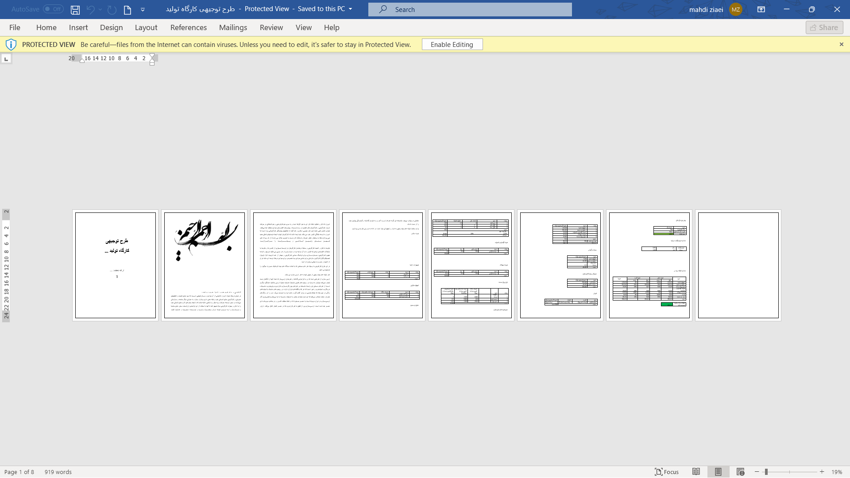Click the Word Count status bar item
Screen dimensions: 850x478
pyautogui.click(x=58, y=471)
